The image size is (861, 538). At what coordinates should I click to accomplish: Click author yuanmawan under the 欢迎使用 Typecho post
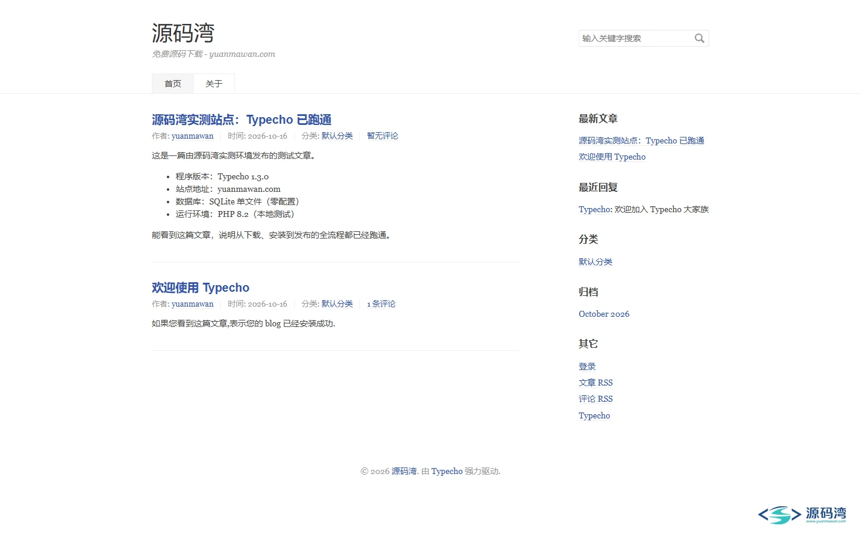tap(193, 304)
